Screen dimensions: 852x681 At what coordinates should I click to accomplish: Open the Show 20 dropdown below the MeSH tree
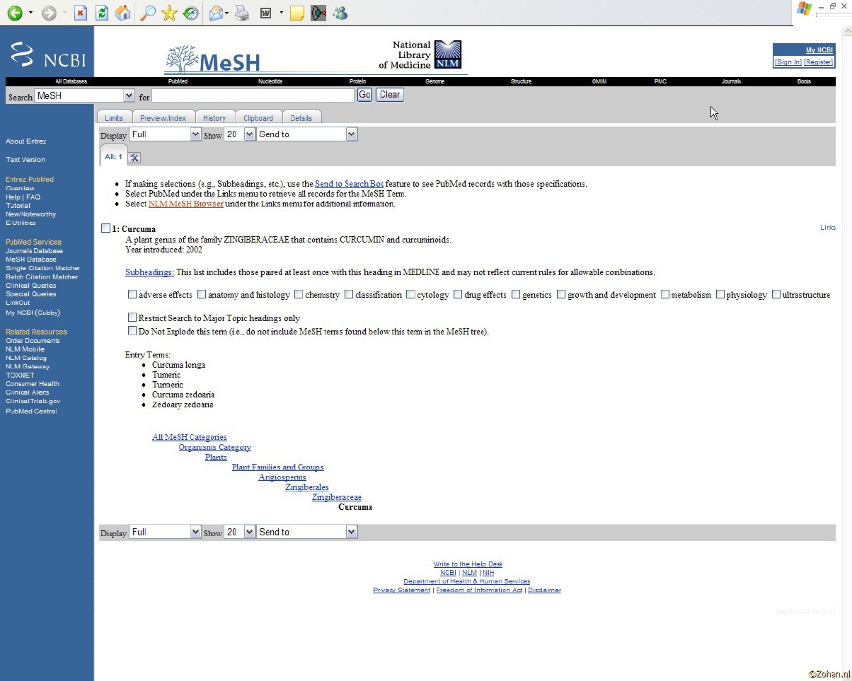pyautogui.click(x=239, y=532)
